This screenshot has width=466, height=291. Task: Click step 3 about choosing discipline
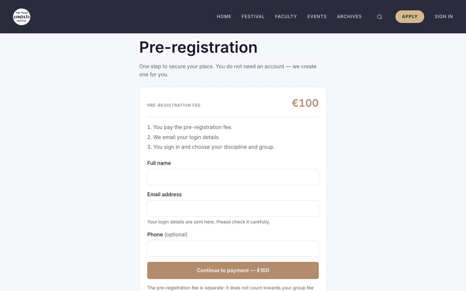[211, 147]
